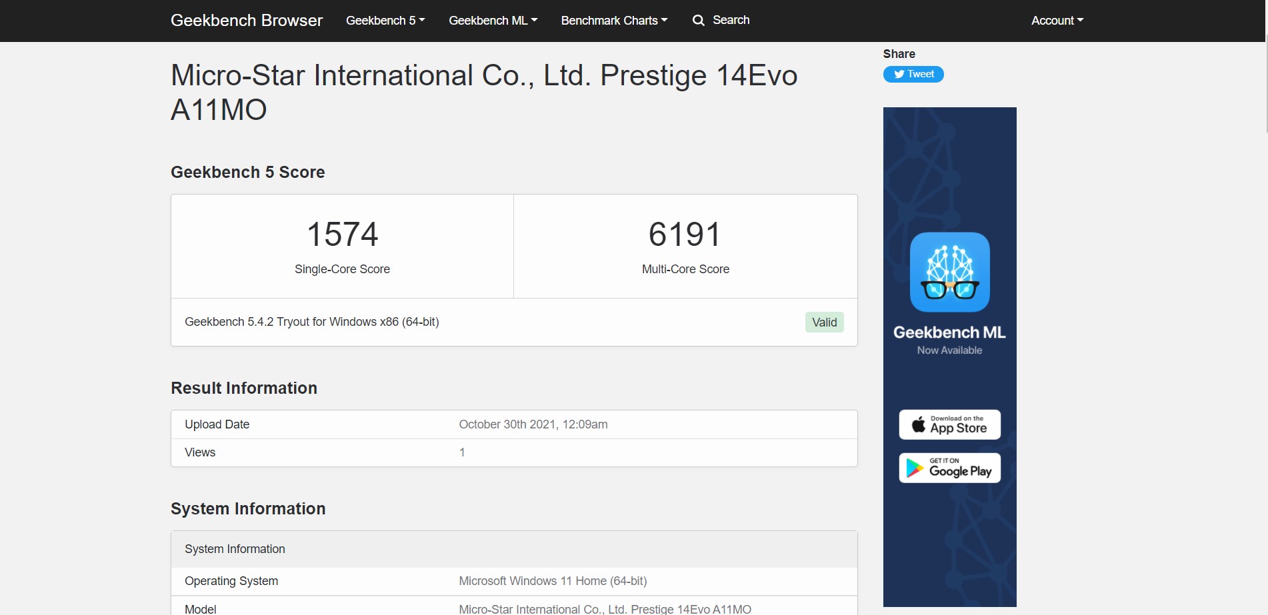Click the page's vertical scrollbar
This screenshot has width=1268, height=615.
point(1265,87)
